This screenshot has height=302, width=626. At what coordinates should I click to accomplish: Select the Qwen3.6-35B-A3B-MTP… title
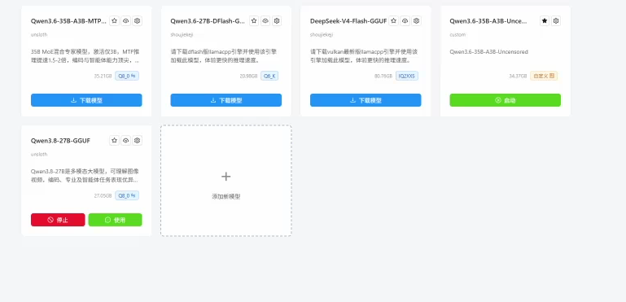point(68,21)
